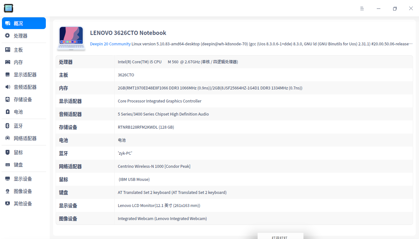Image resolution: width=419 pixels, height=239 pixels.
Task: Click the 主板 motherboard sidebar icon
Action: click(x=8, y=50)
